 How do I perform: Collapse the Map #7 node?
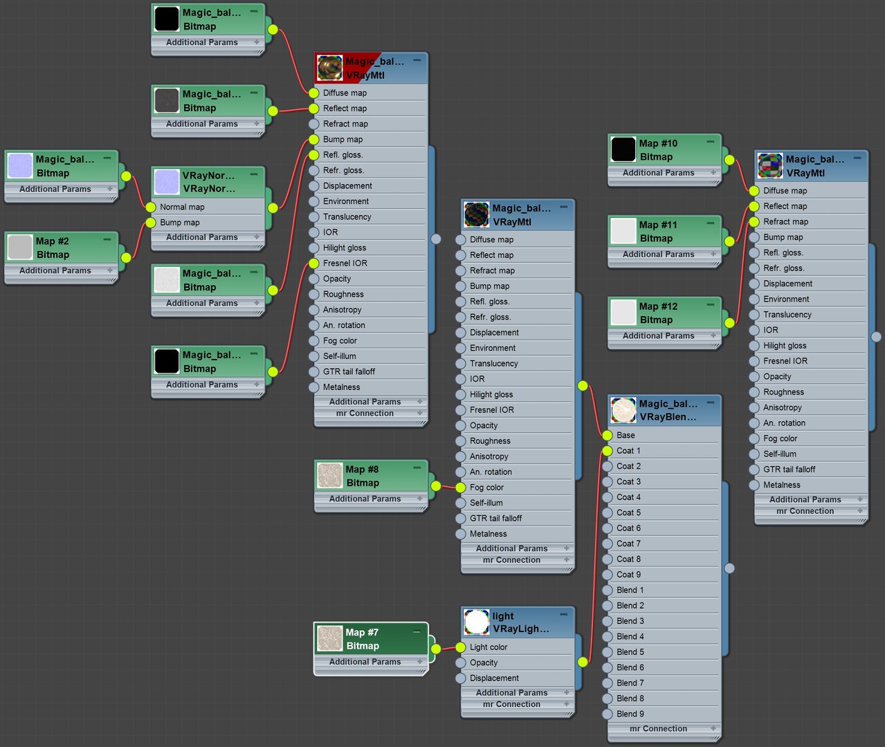[417, 631]
